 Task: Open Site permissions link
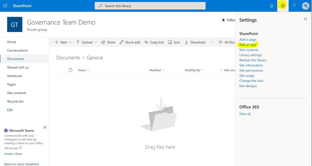tap(251, 71)
